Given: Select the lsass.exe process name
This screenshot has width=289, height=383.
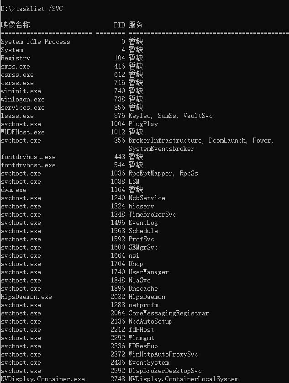Looking at the screenshot, I should click(x=17, y=116).
